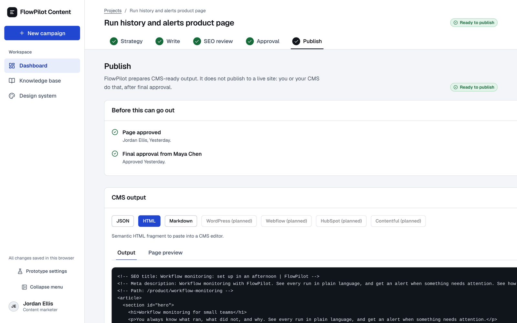Select WordPress (planned) format
This screenshot has width=517, height=323.
[x=229, y=221]
